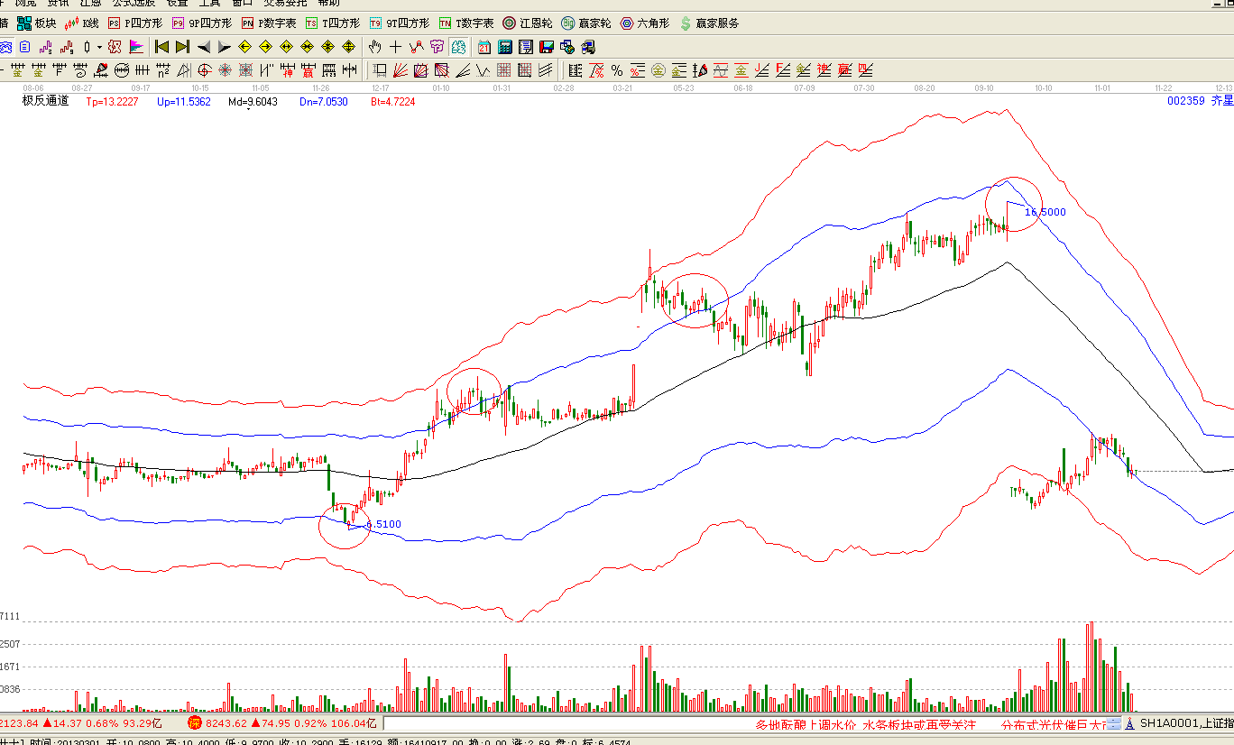Open the 公式选股 menu
1234x745 pixels.
134,3
